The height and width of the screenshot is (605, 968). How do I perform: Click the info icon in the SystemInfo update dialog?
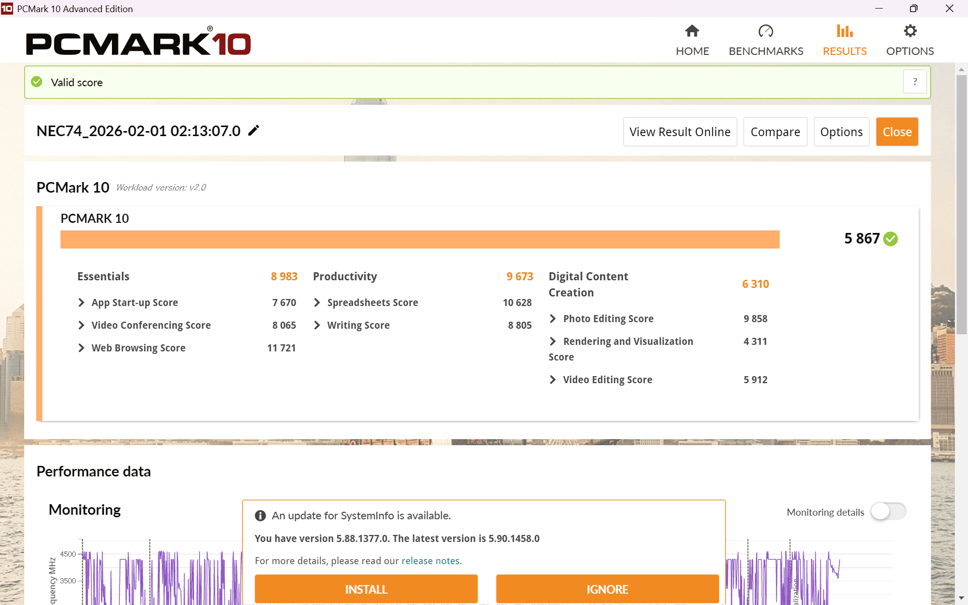coord(261,515)
